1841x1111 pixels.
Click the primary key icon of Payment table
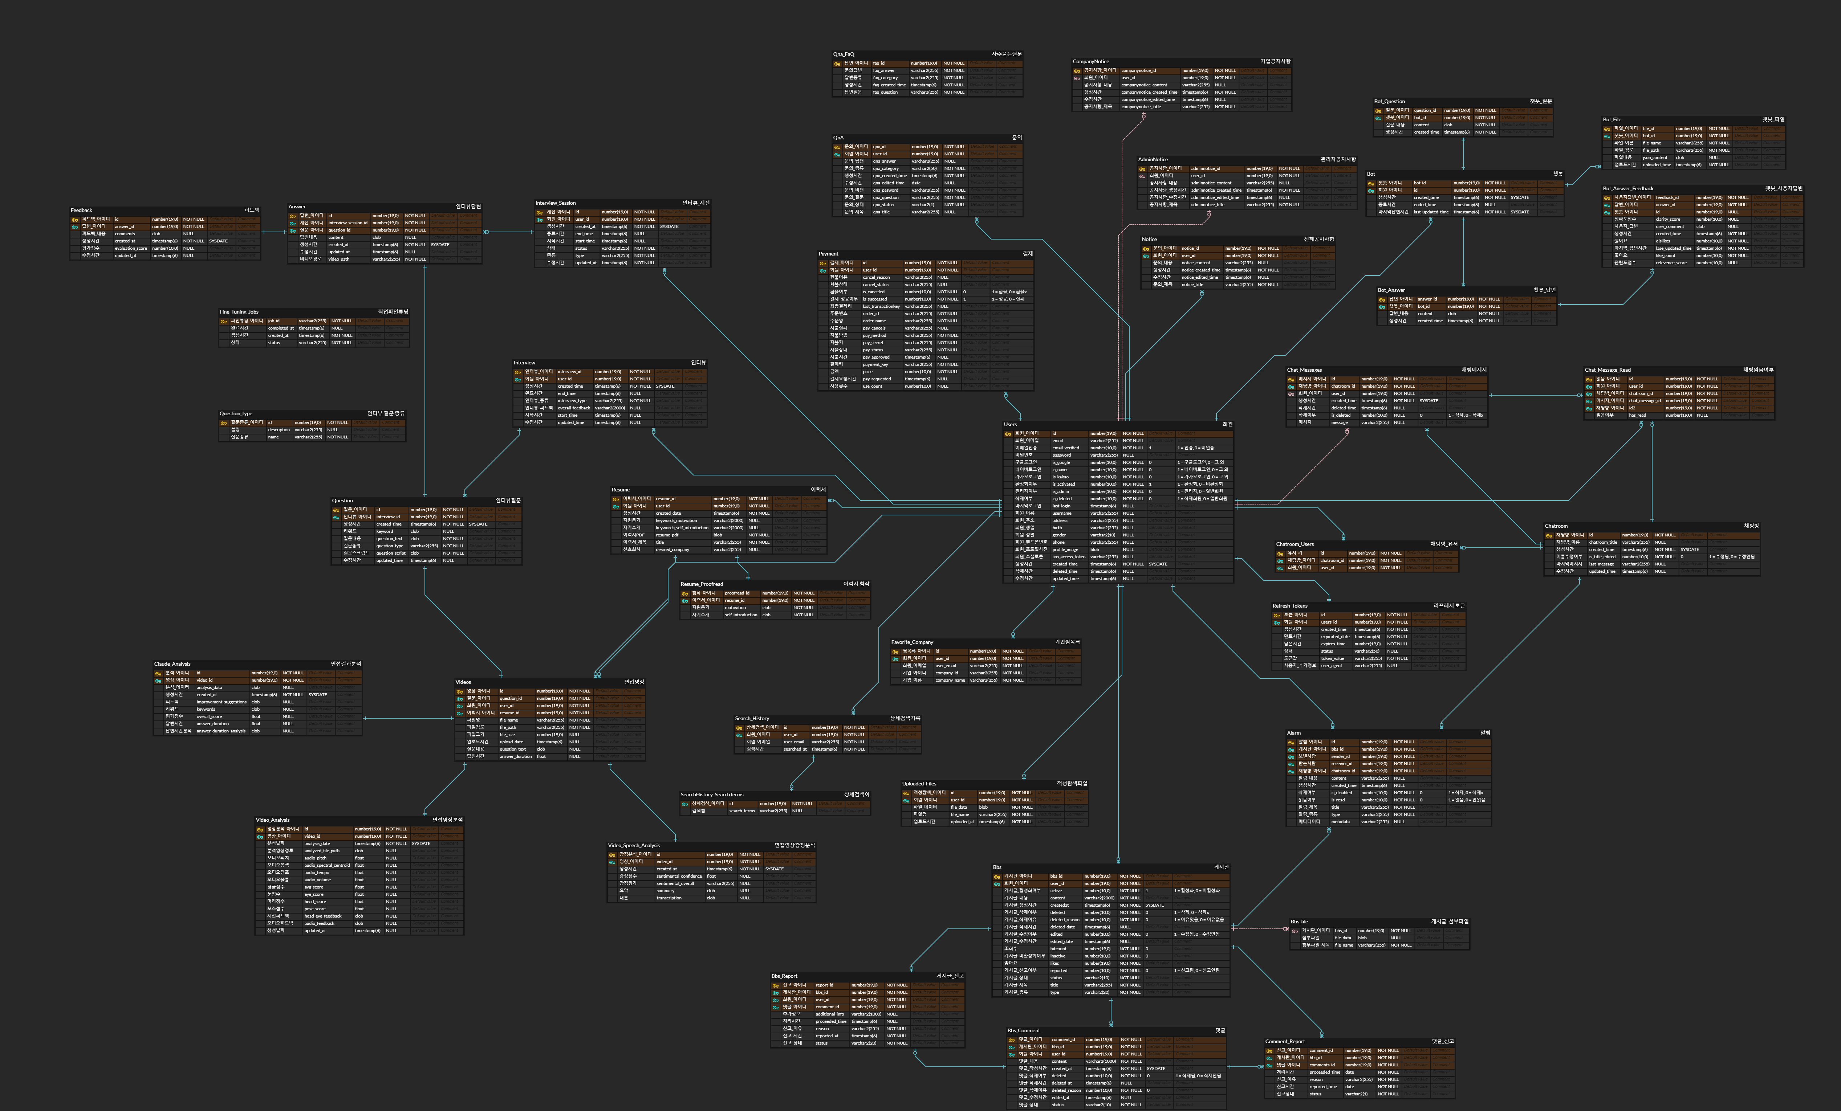[822, 263]
